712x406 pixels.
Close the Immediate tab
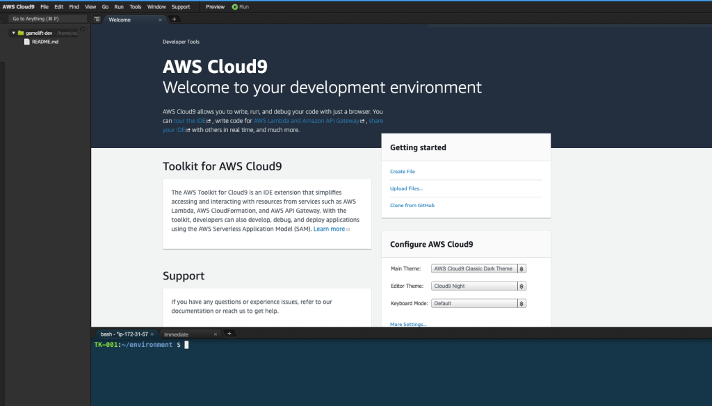click(216, 334)
